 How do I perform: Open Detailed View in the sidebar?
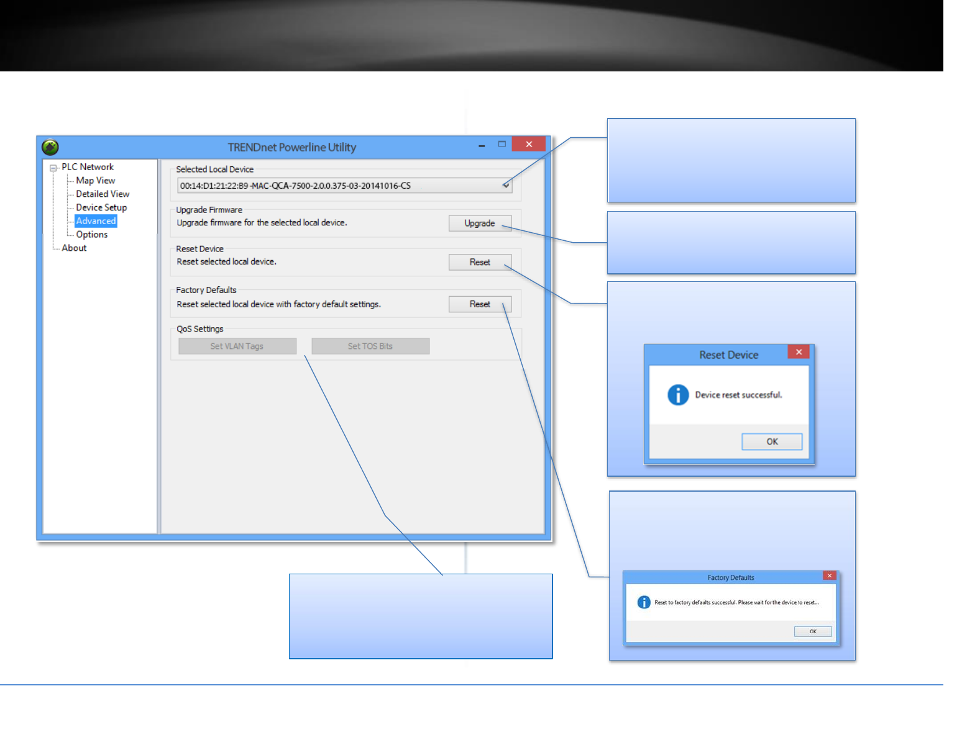pyautogui.click(x=103, y=194)
